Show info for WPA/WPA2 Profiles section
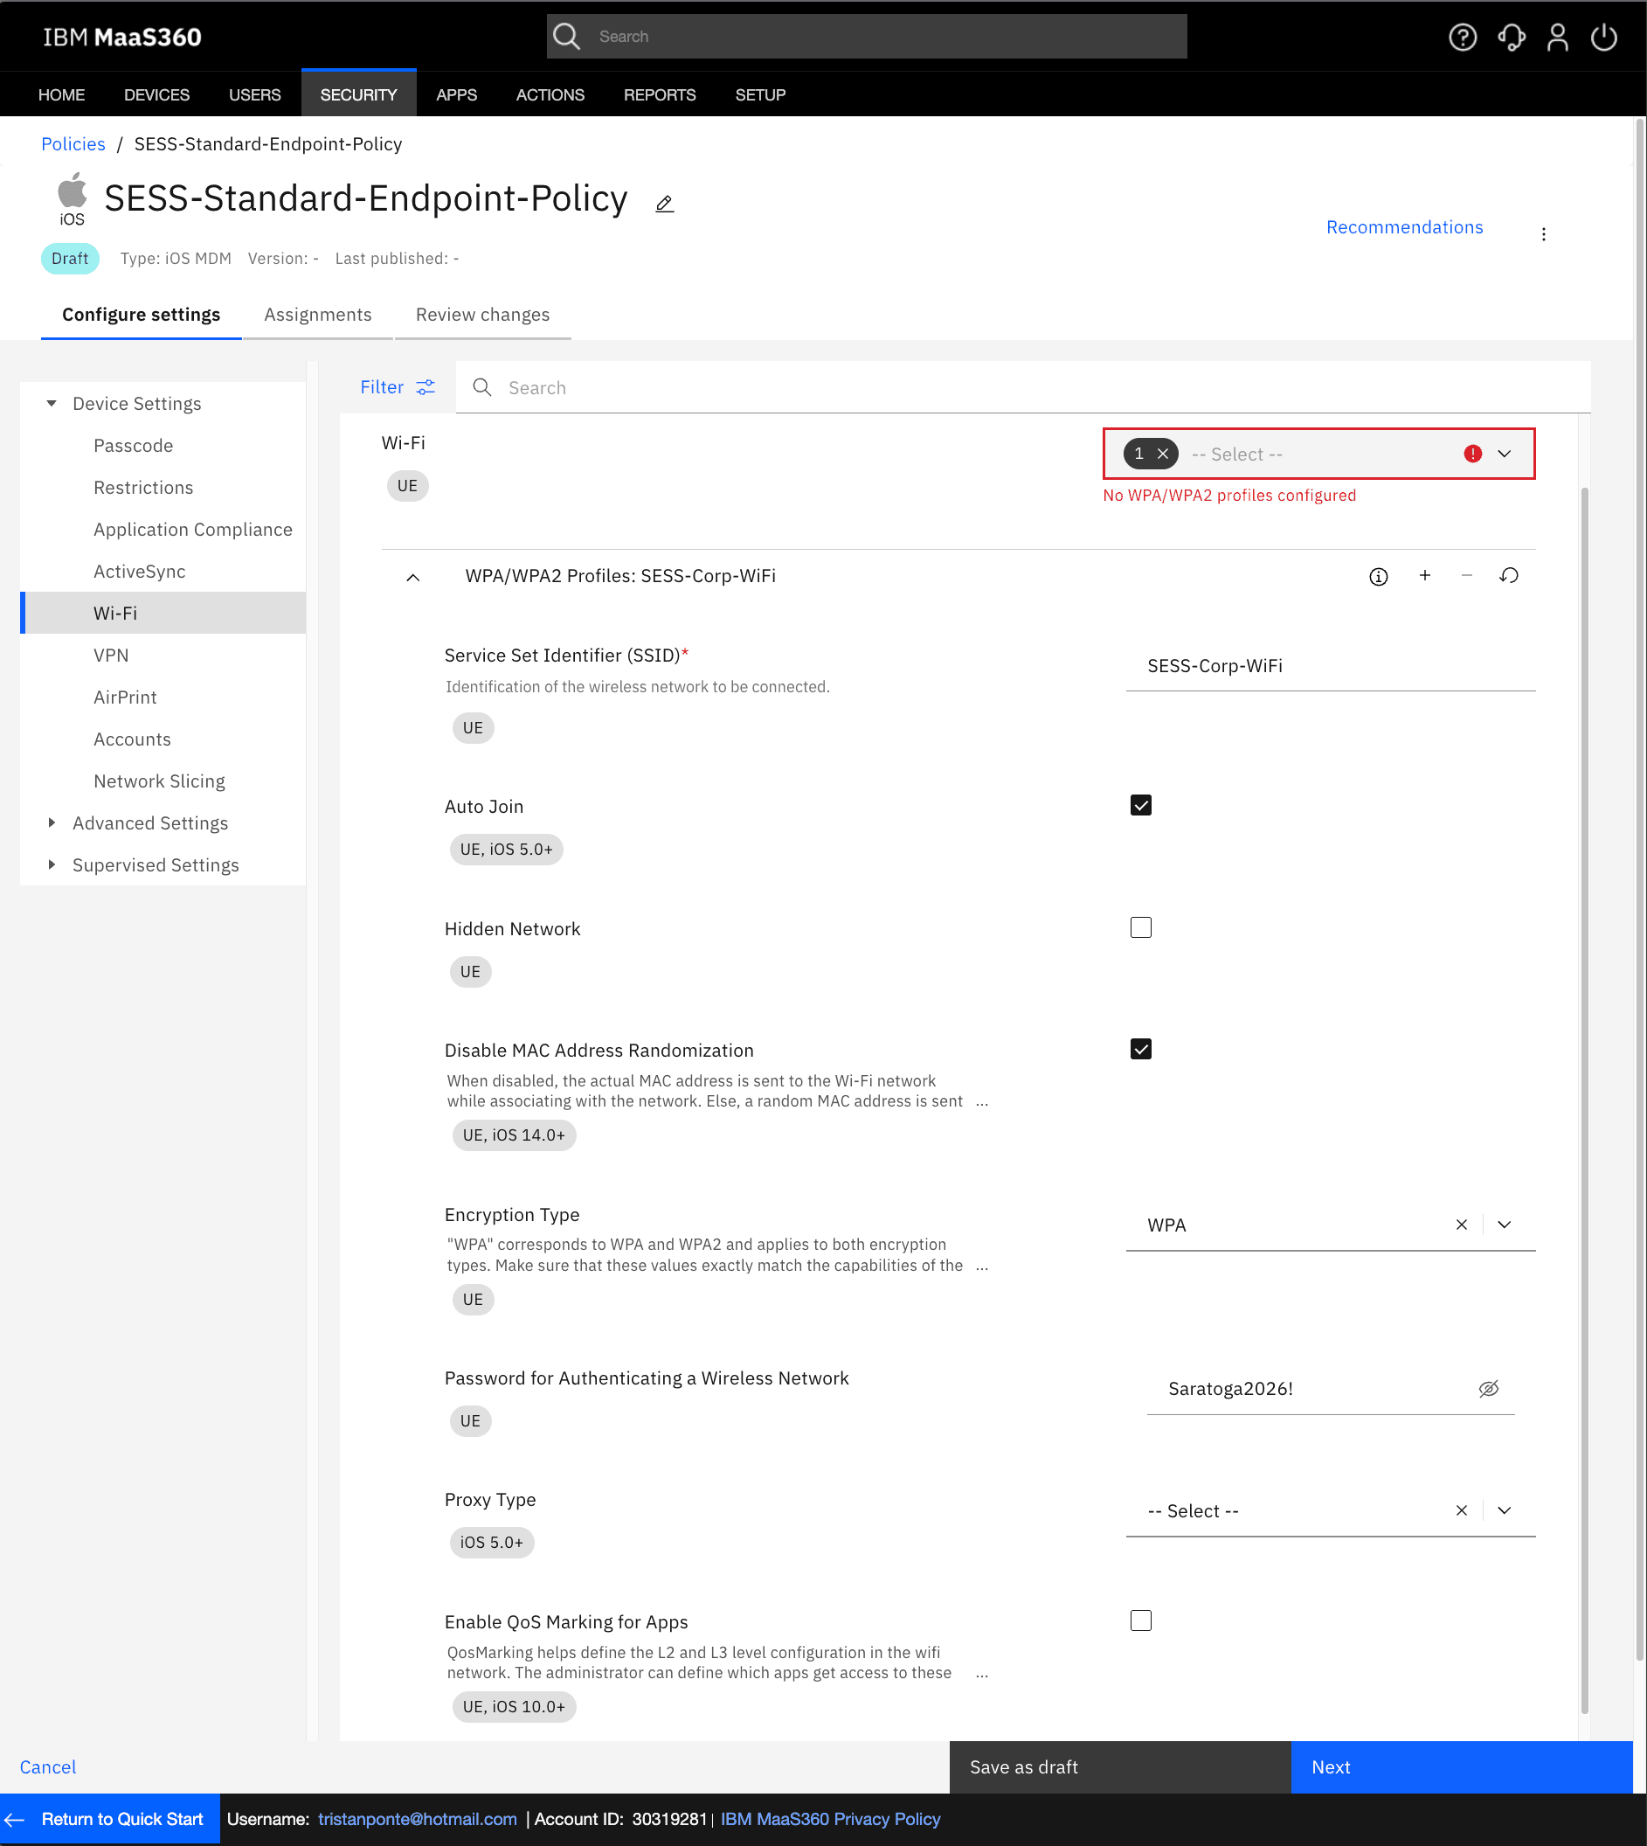 [x=1378, y=576]
